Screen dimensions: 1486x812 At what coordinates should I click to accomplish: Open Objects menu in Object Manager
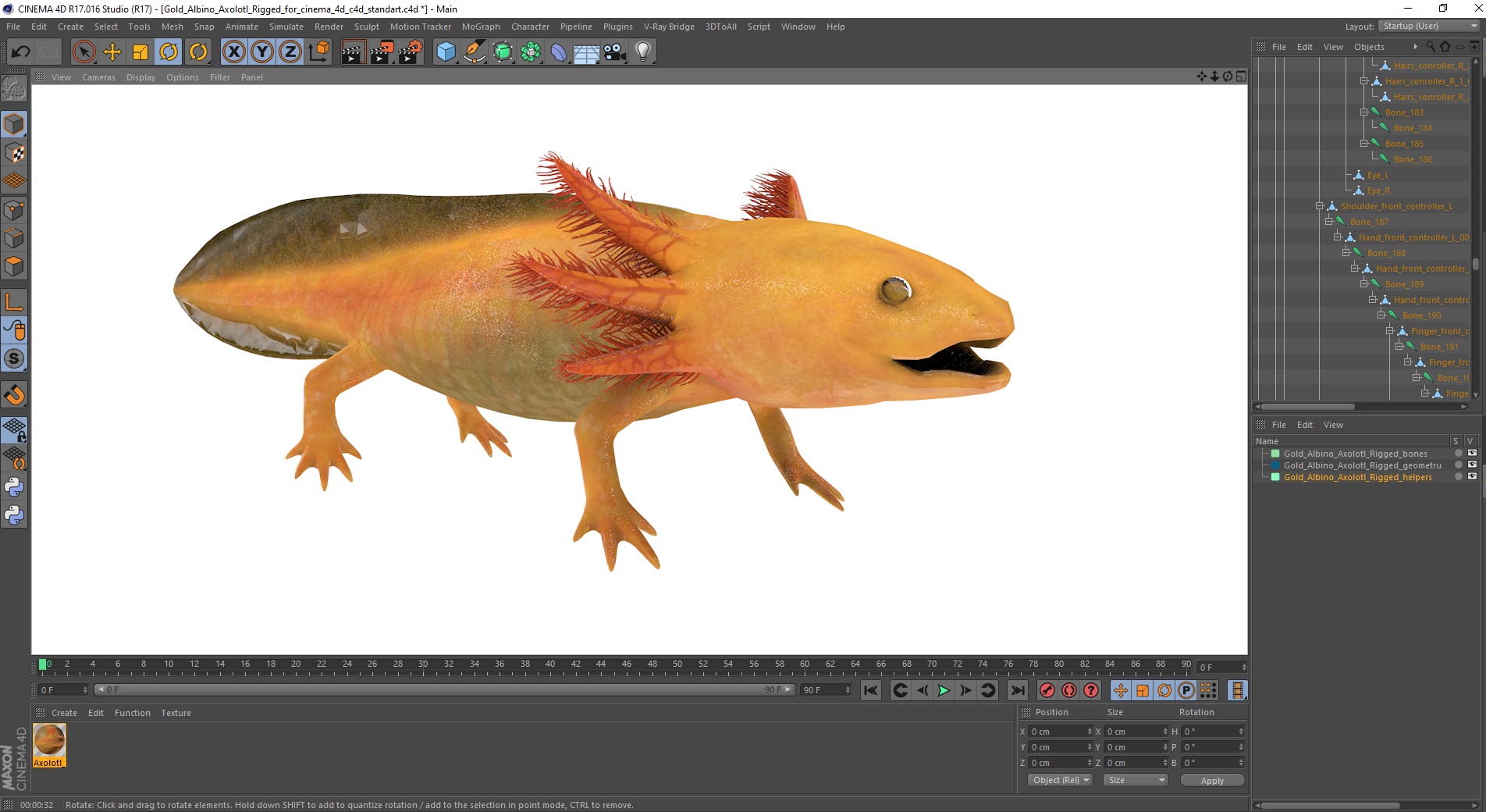click(x=1369, y=47)
